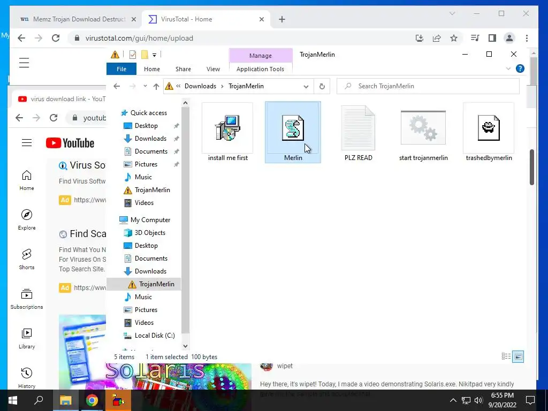Image resolution: width=548 pixels, height=411 pixels.
Task: Open Chrome tab search chevron
Action: 452,13
